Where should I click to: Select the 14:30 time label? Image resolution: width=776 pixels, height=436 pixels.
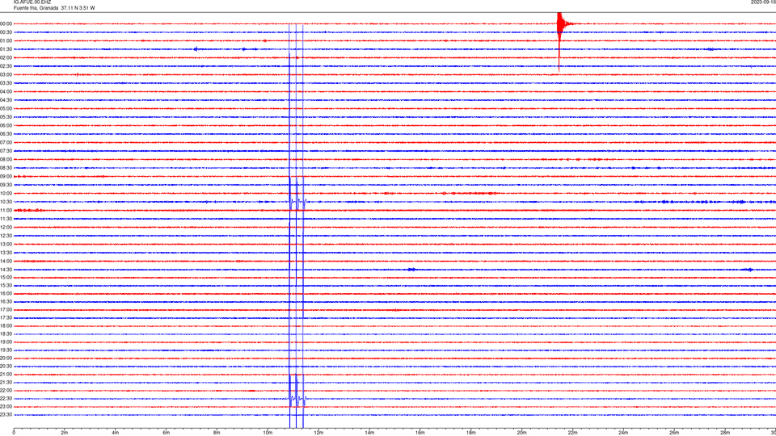tap(6, 270)
